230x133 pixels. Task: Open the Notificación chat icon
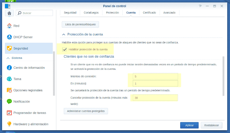click(9, 101)
